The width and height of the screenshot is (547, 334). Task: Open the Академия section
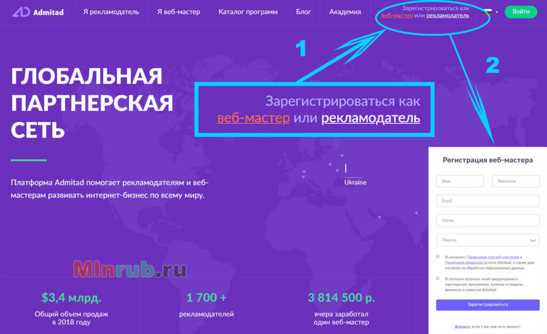[x=345, y=12]
